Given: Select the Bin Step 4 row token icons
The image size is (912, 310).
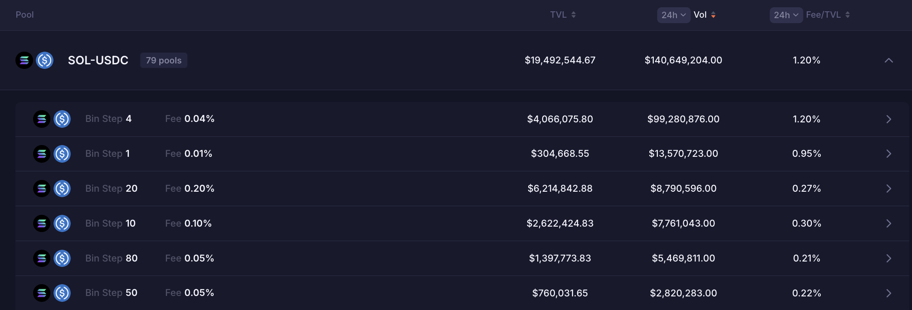Looking at the screenshot, I should point(52,119).
